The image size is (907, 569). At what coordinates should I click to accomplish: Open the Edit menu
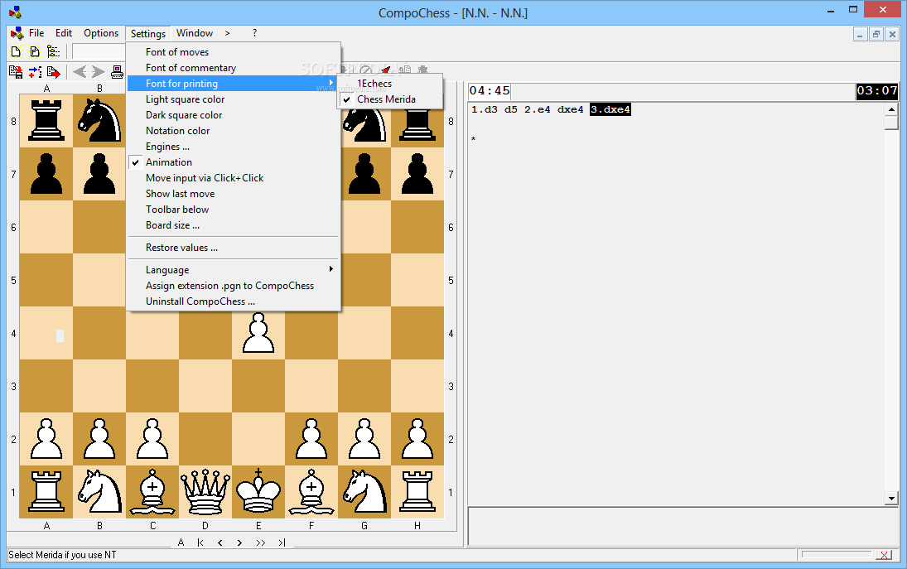[x=64, y=33]
